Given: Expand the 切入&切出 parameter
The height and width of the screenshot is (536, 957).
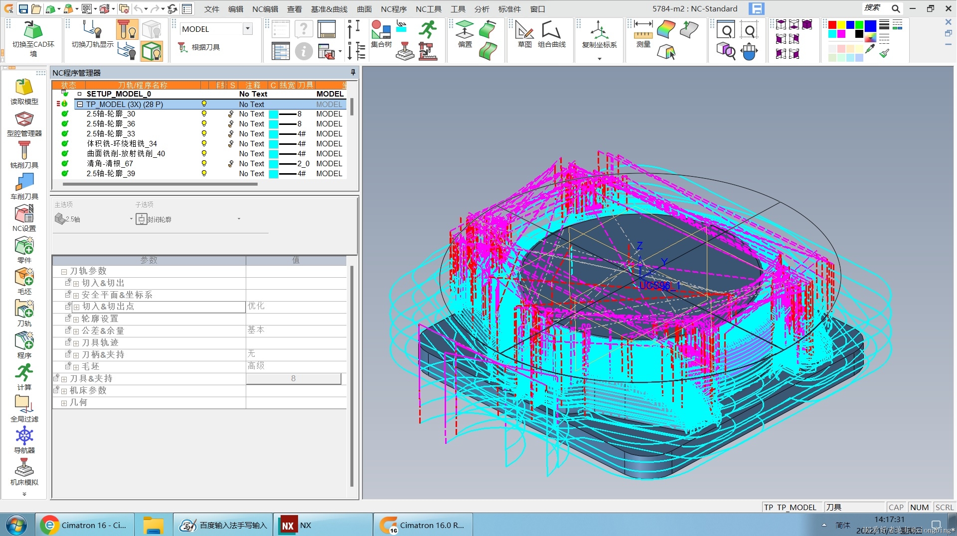Looking at the screenshot, I should (x=76, y=284).
